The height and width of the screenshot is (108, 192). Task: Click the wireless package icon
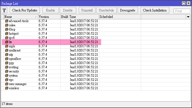click(7, 88)
